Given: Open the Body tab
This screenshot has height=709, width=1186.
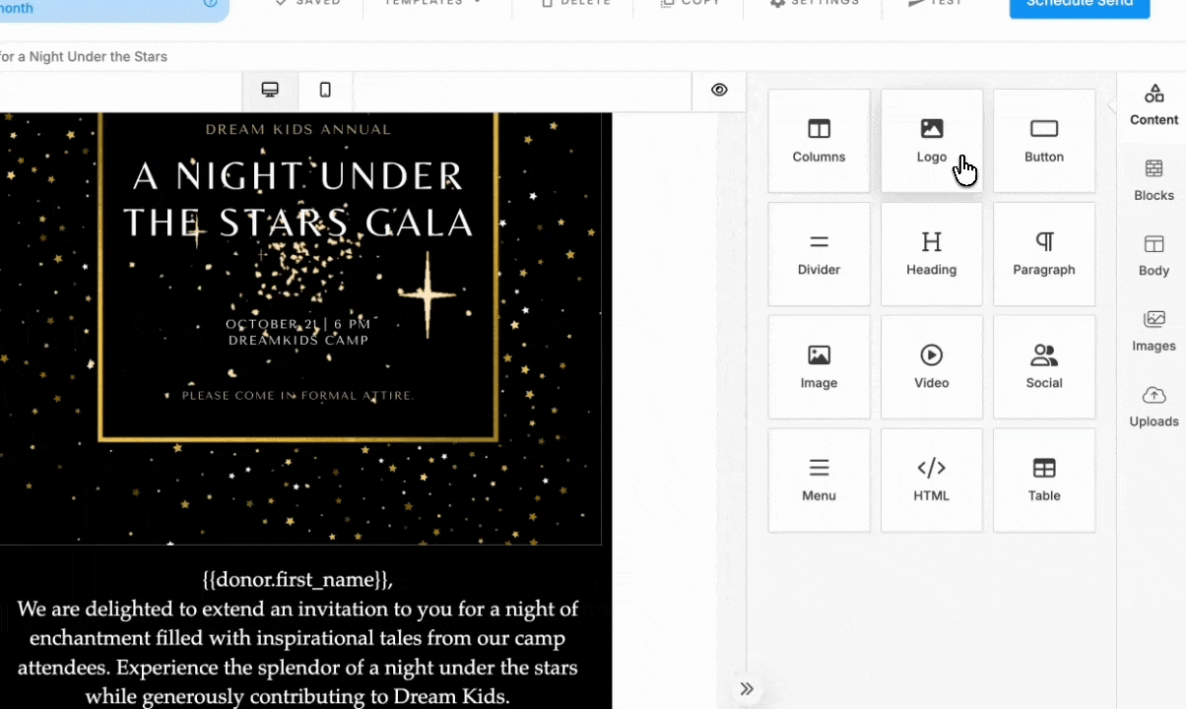Looking at the screenshot, I should coord(1153,256).
